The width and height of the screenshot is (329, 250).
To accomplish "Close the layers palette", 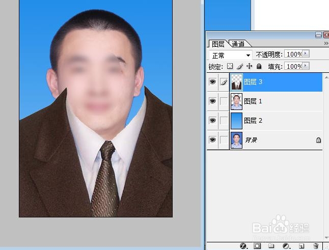I will tap(326, 35).
